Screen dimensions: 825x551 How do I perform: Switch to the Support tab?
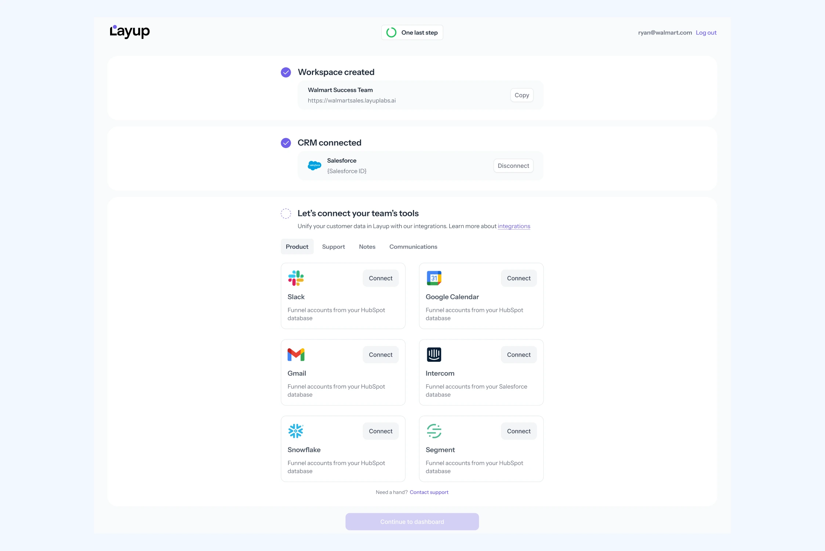pos(333,247)
